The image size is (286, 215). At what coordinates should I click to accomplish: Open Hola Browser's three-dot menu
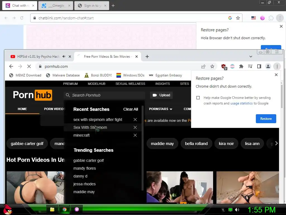[280, 18]
